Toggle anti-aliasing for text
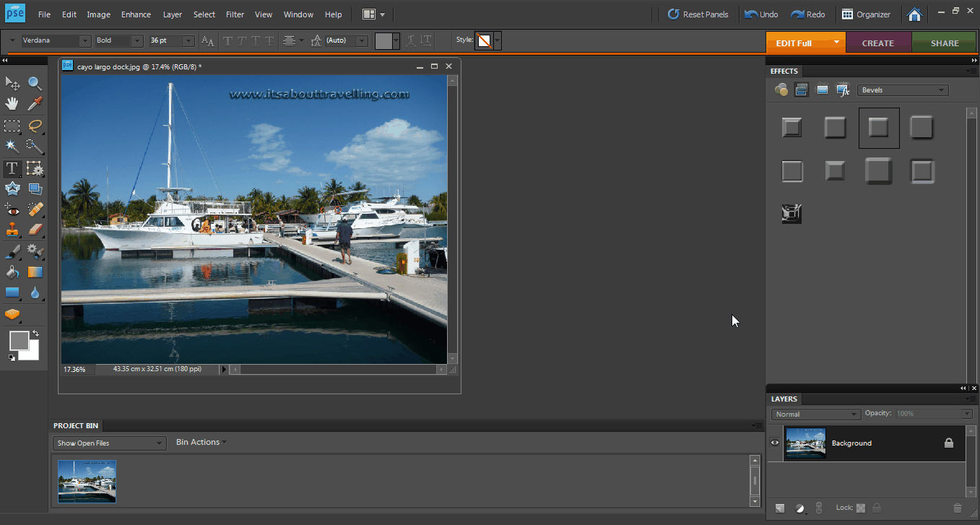The height and width of the screenshot is (525, 980). point(207,41)
